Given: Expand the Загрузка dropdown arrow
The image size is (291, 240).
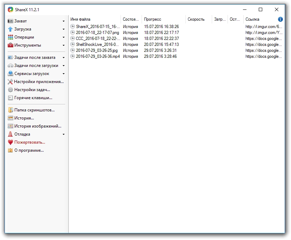Looking at the screenshot, I should pyautogui.click(x=63, y=29).
